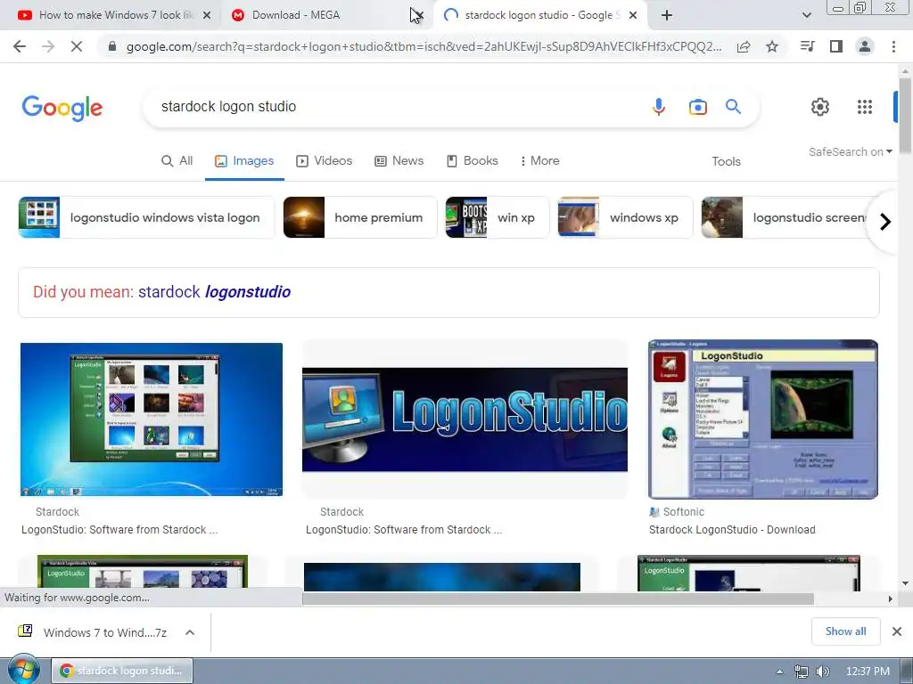Open the Windows Start menu
Image resolution: width=913 pixels, height=684 pixels.
(23, 671)
